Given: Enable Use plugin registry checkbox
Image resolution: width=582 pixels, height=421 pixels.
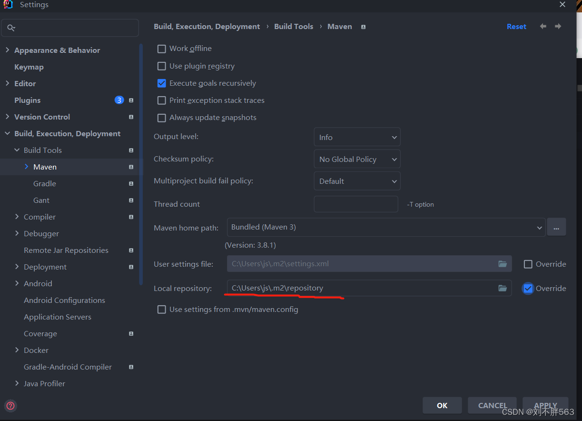Looking at the screenshot, I should (x=162, y=66).
